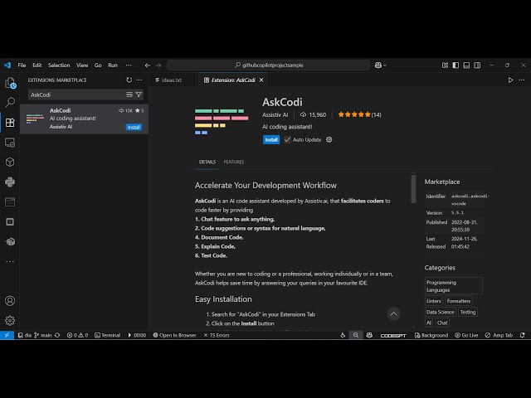Viewport: 531px width, 398px height.
Task: Open errors and warnings status item
Action: 77,335
